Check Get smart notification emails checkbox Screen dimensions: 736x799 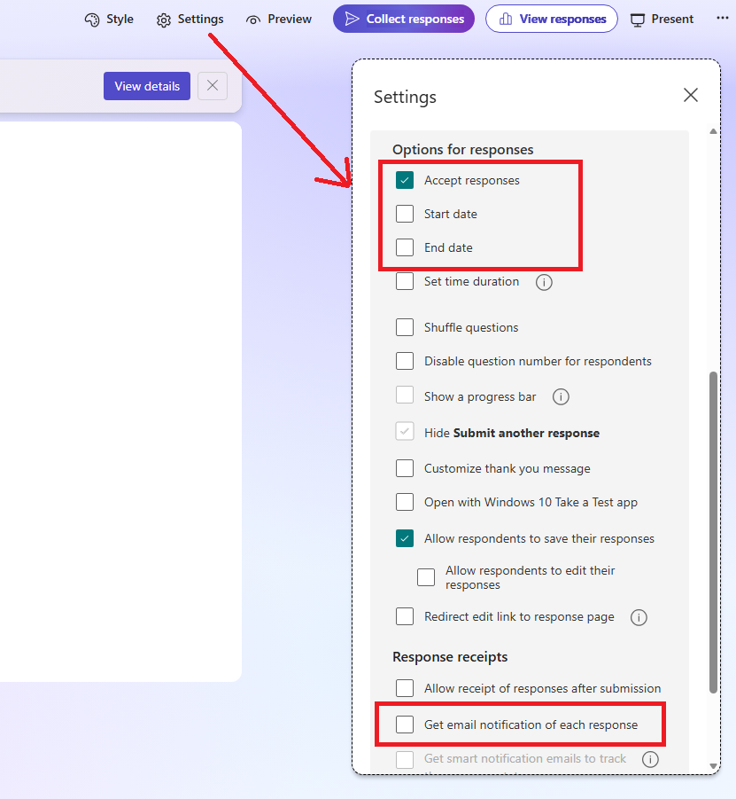tap(405, 759)
